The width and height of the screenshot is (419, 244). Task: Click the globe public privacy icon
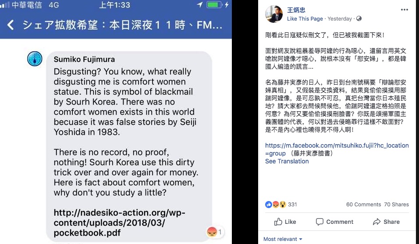click(359, 18)
